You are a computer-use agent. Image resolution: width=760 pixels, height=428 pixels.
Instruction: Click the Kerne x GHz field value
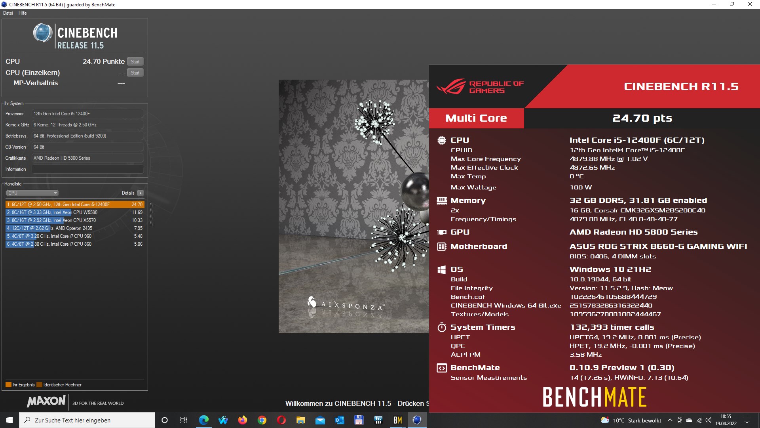[87, 125]
